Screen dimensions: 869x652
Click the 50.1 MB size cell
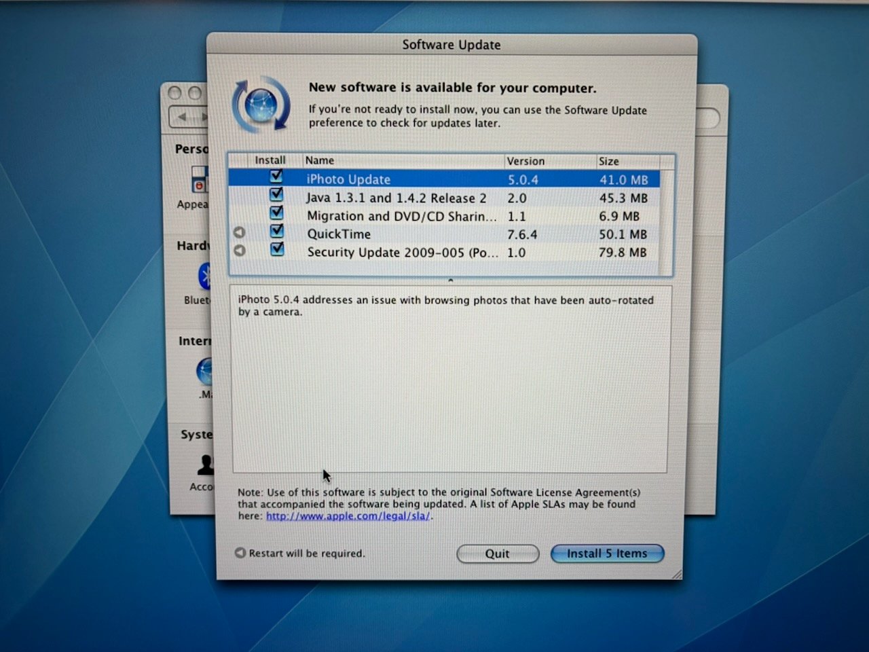pyautogui.click(x=623, y=234)
